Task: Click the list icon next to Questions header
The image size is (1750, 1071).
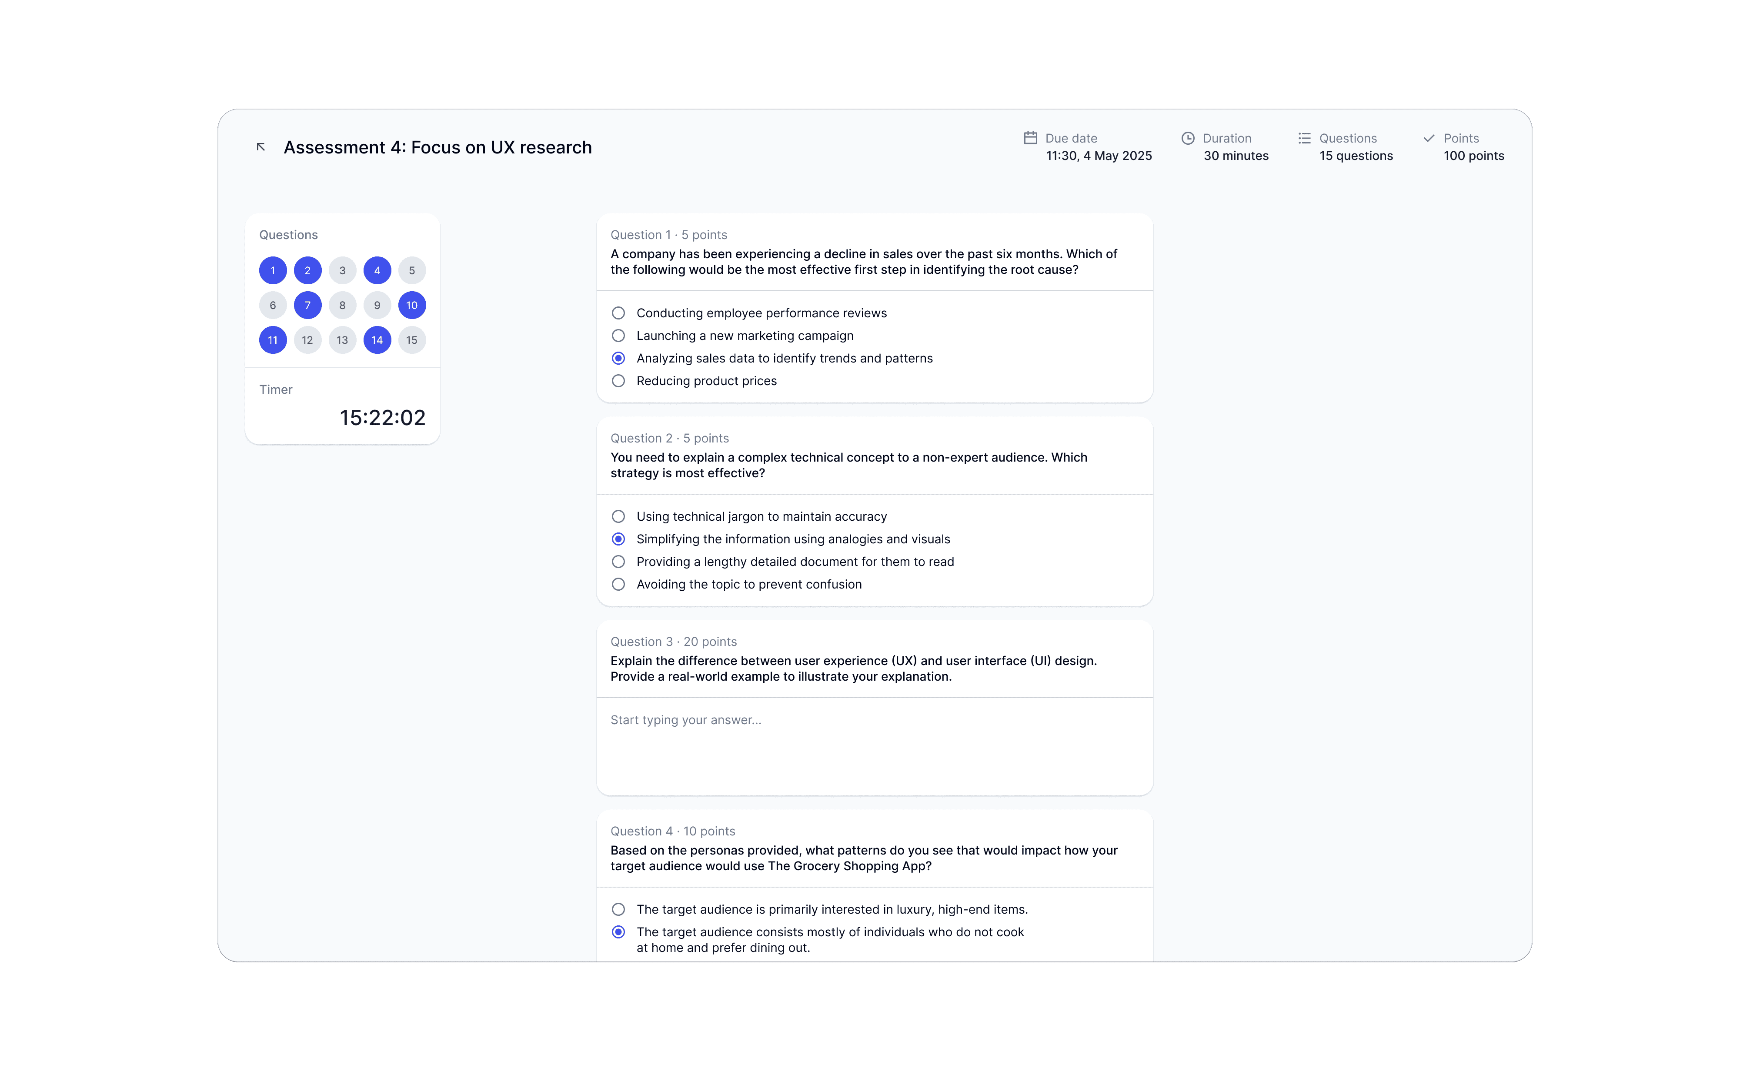Action: point(1304,138)
